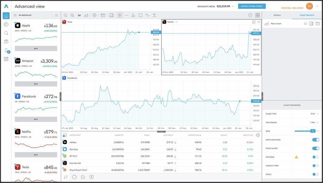Click the Patterns warning triangle icon
Viewport: 323px width, 183px height.
click(x=297, y=157)
